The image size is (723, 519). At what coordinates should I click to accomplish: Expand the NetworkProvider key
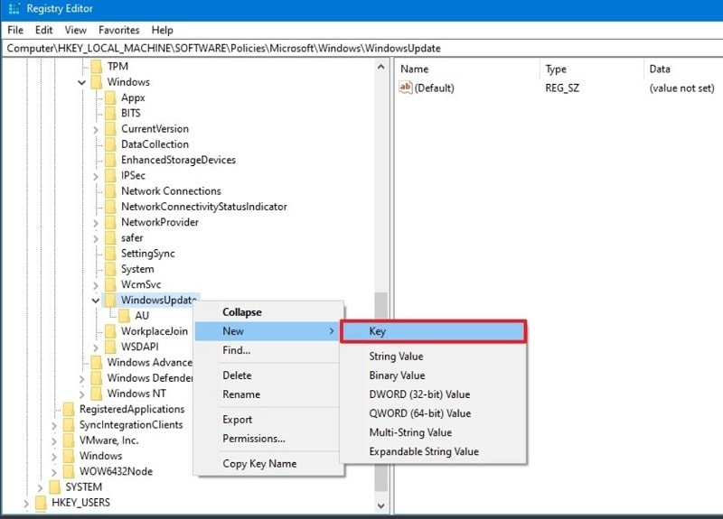tap(96, 223)
